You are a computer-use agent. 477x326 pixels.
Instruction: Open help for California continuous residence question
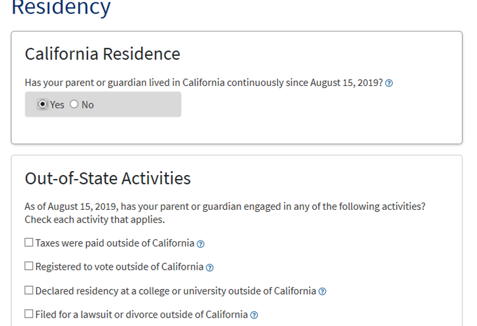click(389, 83)
